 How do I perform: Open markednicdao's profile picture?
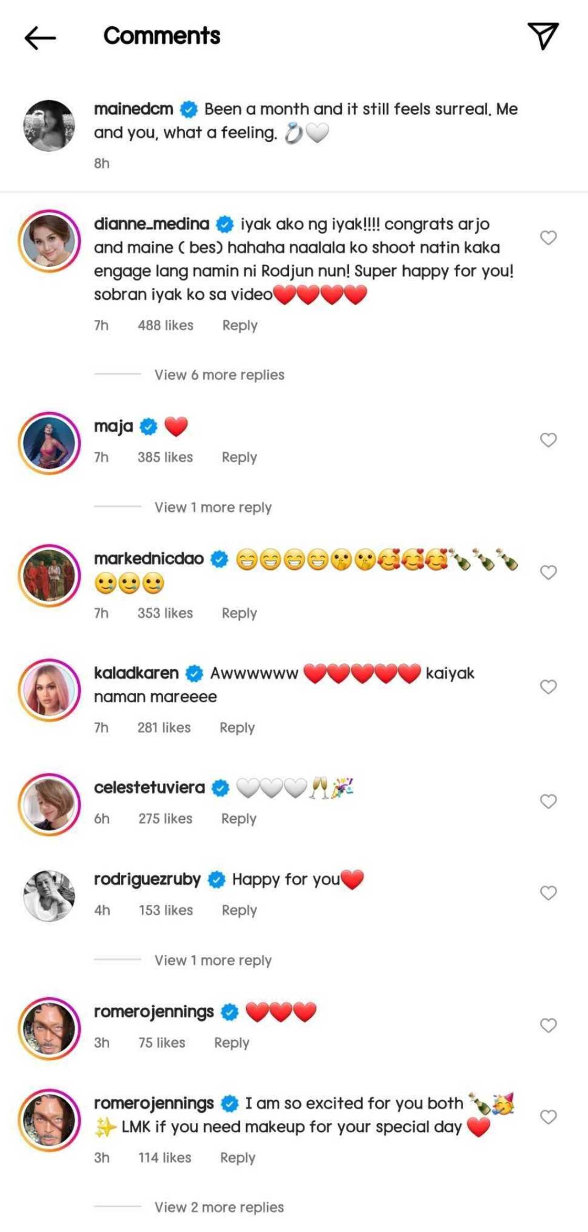coord(49,576)
